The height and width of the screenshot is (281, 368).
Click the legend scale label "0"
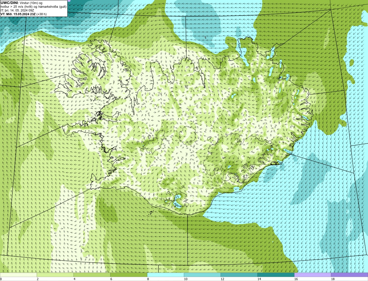pyautogui.click(x=1, y=279)
